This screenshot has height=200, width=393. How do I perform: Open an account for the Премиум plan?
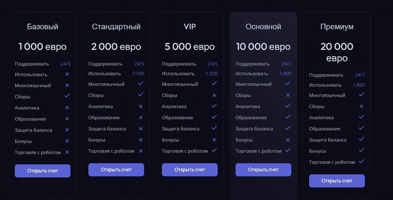pyautogui.click(x=337, y=181)
